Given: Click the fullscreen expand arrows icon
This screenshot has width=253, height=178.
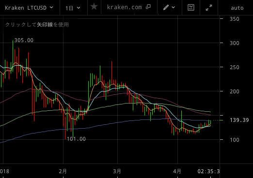Looking at the screenshot, I should pos(209,8).
